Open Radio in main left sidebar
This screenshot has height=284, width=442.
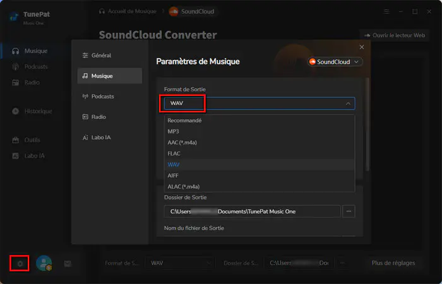[x=26, y=83]
